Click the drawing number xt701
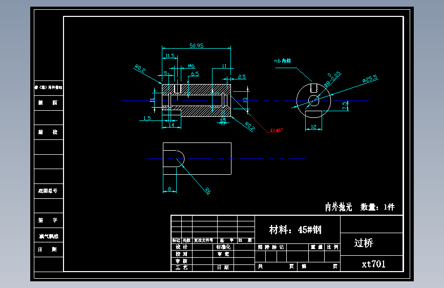Viewport: 444px width, 288px height. 373,264
